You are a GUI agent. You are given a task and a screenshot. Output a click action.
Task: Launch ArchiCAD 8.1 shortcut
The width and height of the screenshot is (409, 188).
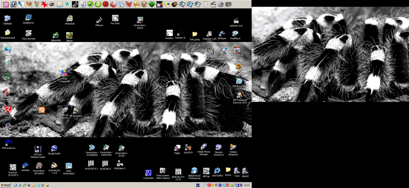pos(91,165)
